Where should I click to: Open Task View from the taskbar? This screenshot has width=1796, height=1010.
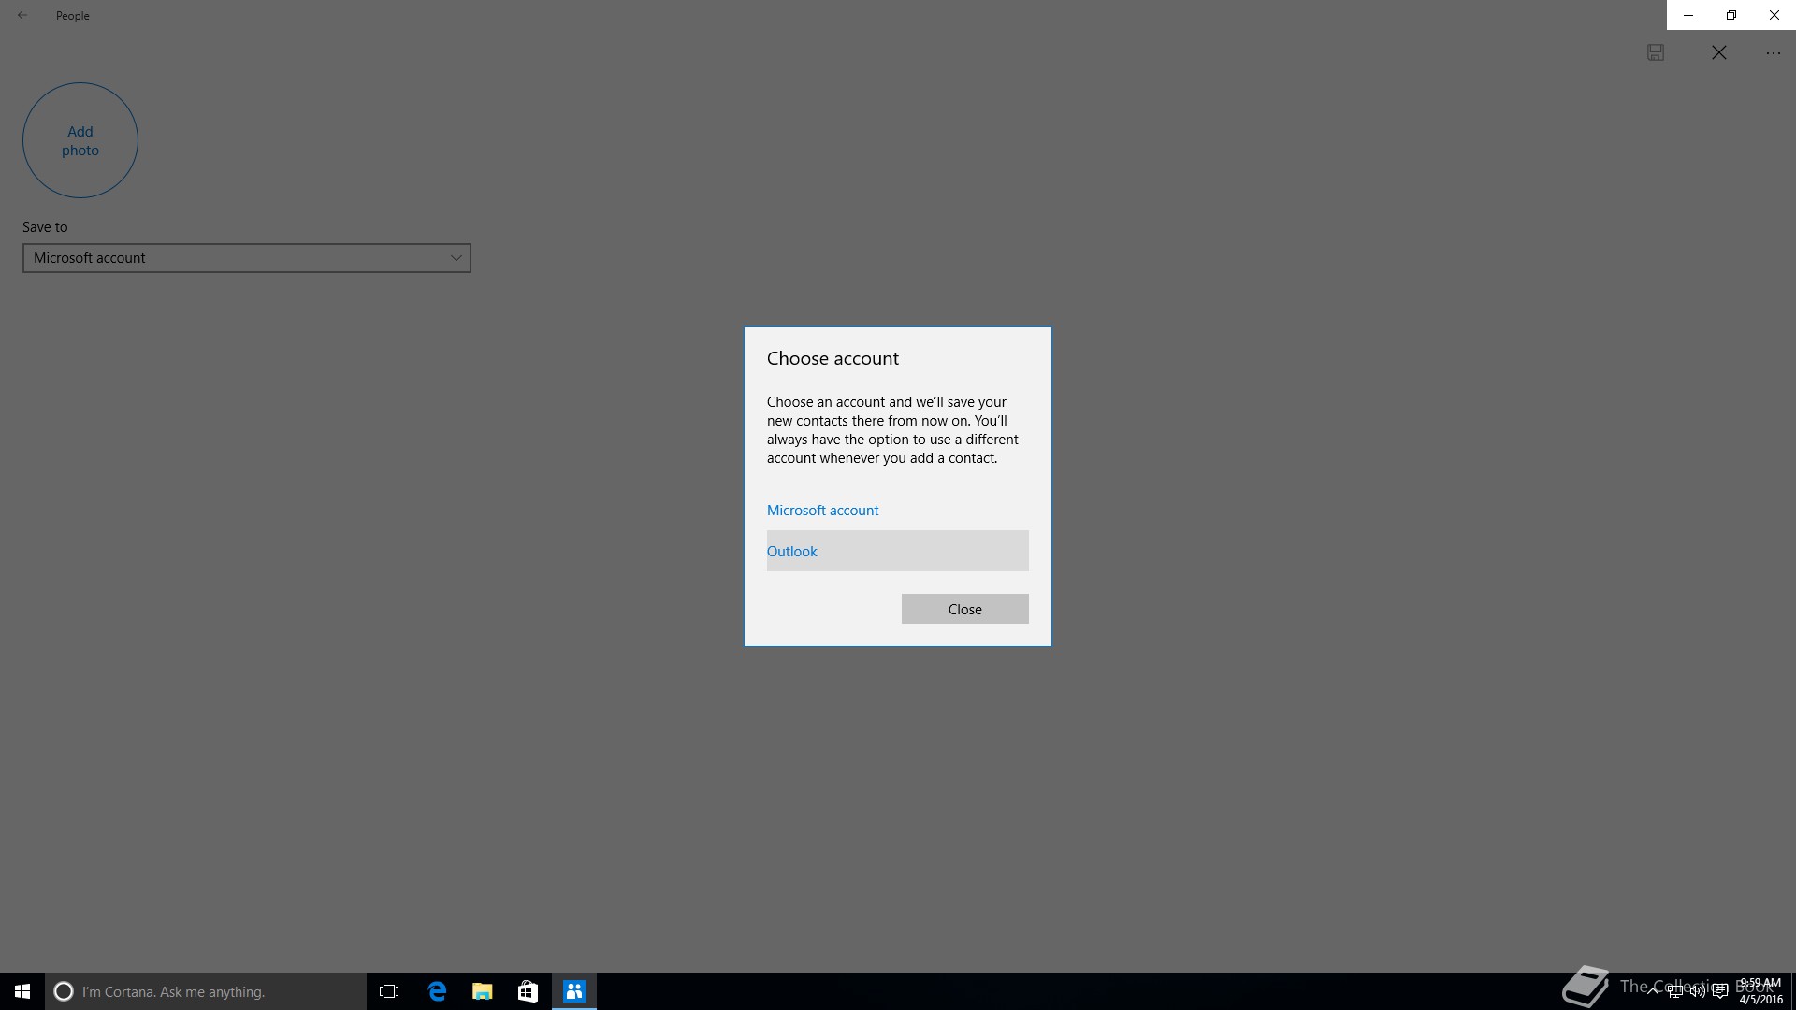(389, 991)
